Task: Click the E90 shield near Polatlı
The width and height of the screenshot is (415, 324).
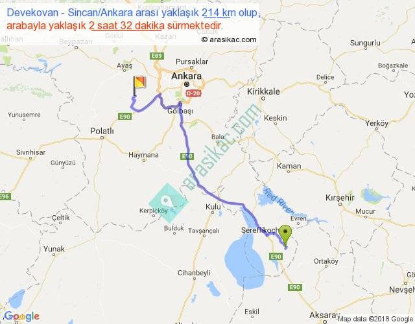Action: click(x=124, y=117)
